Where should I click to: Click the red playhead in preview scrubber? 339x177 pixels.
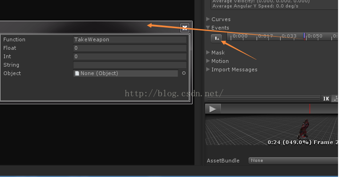pyautogui.click(x=310, y=108)
